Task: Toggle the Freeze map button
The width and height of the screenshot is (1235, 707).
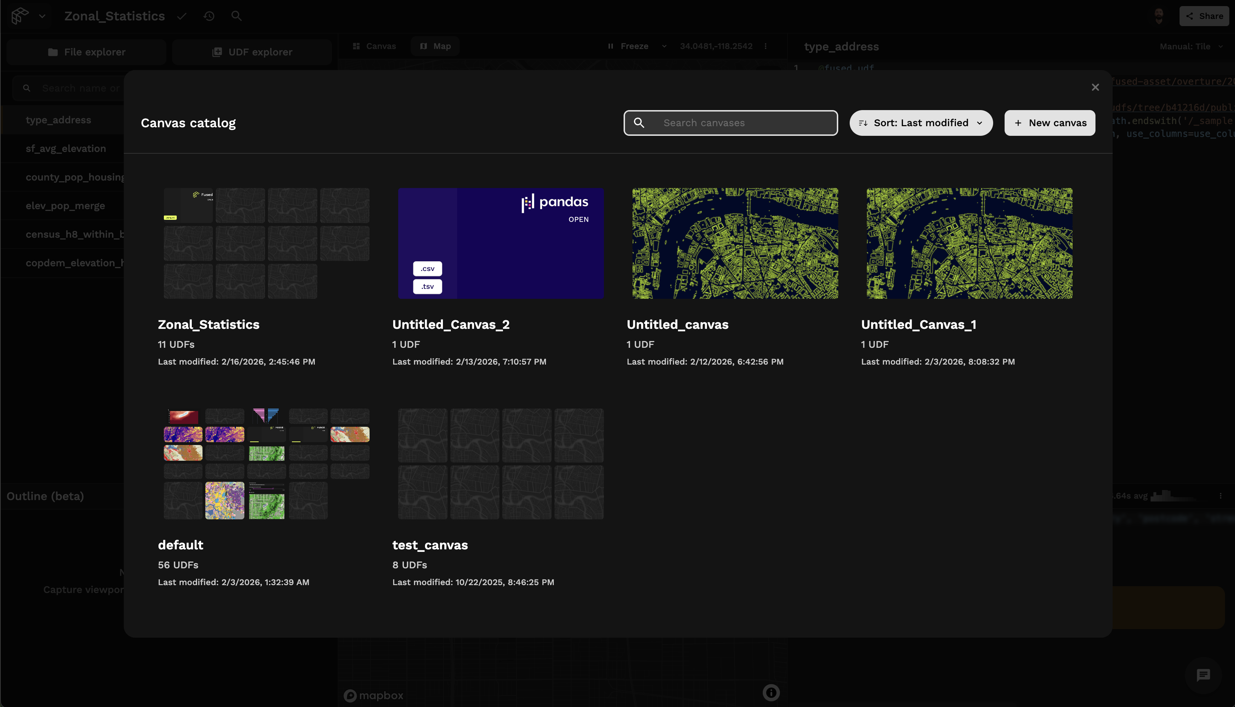Action: (x=628, y=46)
